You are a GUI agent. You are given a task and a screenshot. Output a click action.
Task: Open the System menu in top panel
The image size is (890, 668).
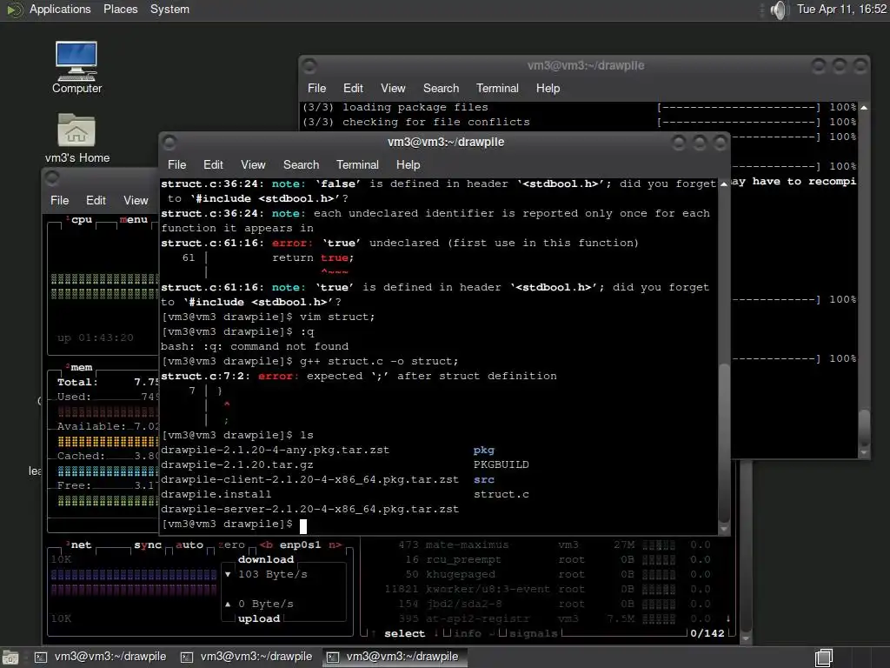169,9
